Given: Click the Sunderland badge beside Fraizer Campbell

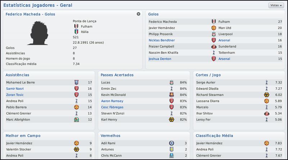Looking at the screenshot, I should click(213, 46).
